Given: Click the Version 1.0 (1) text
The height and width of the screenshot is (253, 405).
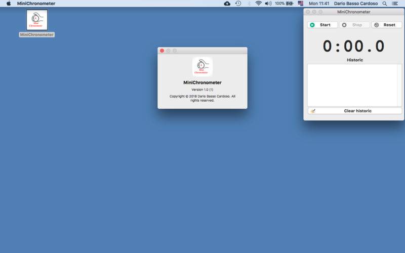Looking at the screenshot, I should click(202, 90).
